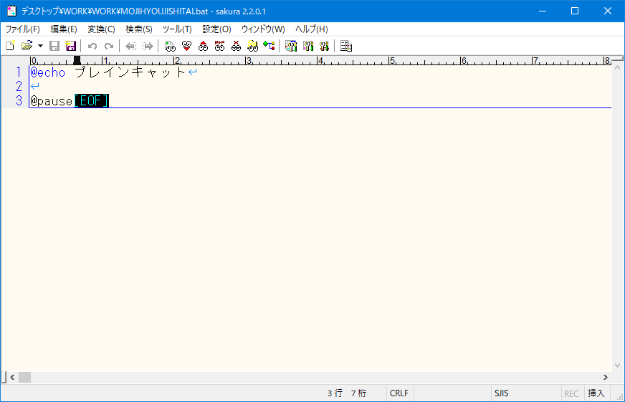
Task: Open the Find dialog icon
Action: pos(170,46)
